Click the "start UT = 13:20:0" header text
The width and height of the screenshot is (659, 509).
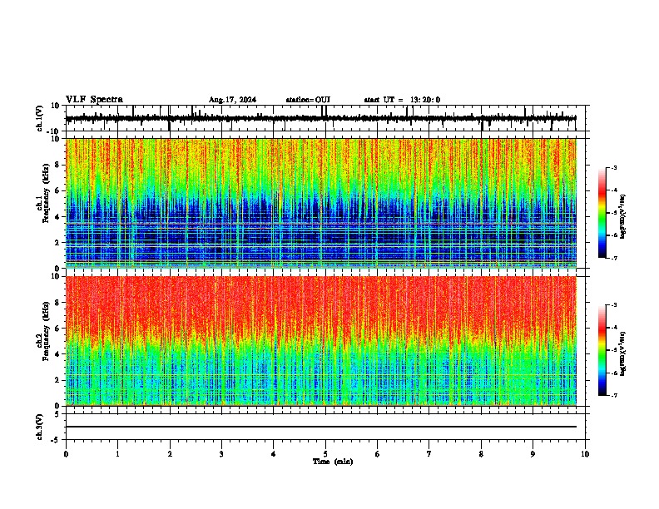[402, 100]
